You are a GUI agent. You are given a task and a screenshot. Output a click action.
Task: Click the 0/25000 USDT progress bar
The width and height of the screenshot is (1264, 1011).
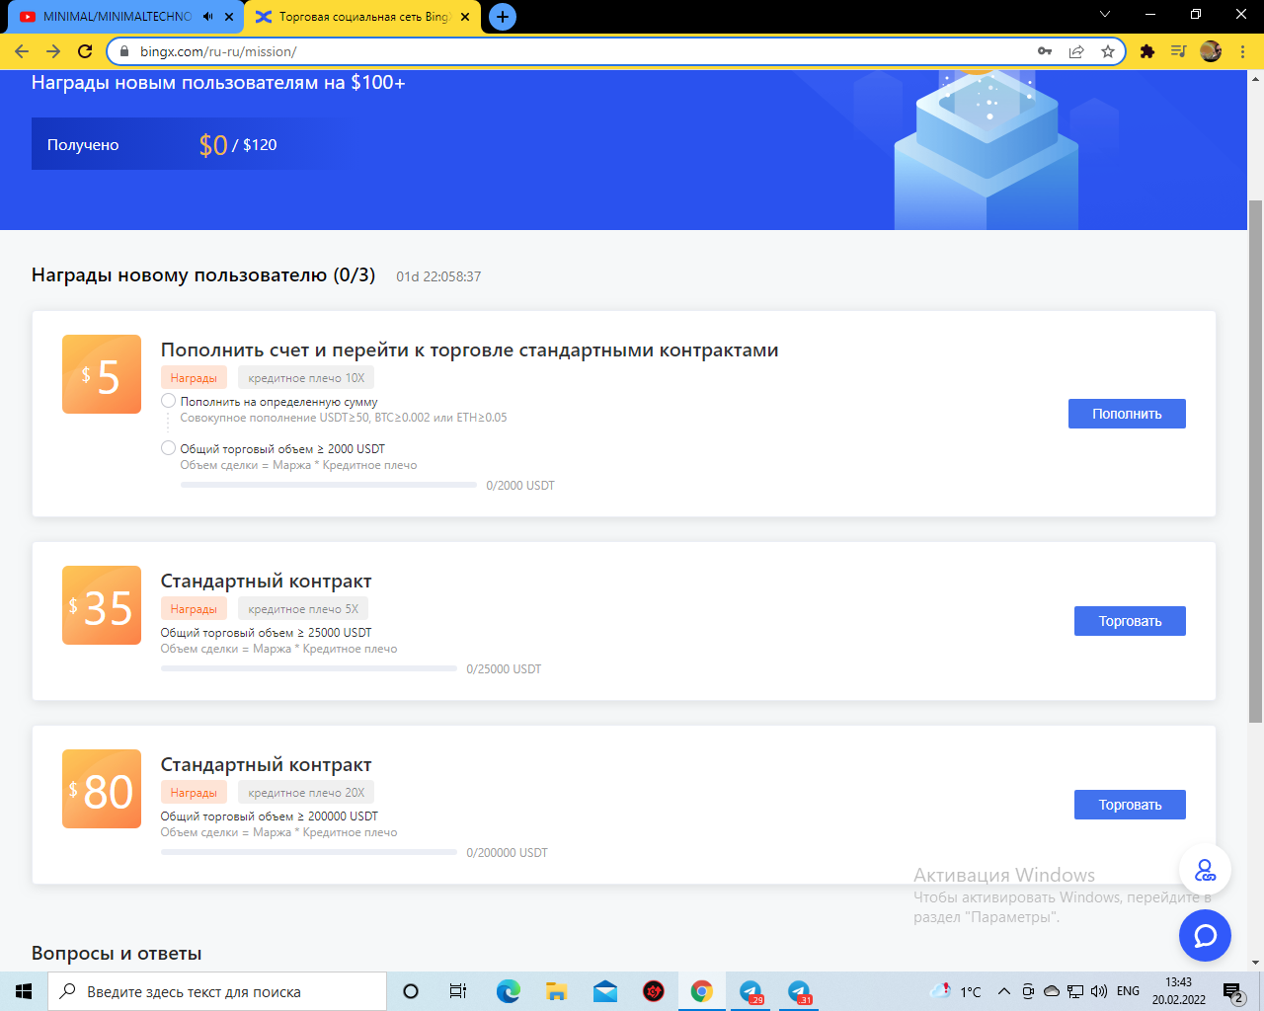pyautogui.click(x=309, y=668)
